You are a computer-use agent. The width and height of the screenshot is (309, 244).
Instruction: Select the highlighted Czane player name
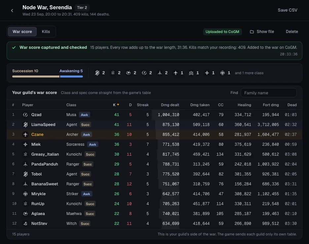click(37, 135)
